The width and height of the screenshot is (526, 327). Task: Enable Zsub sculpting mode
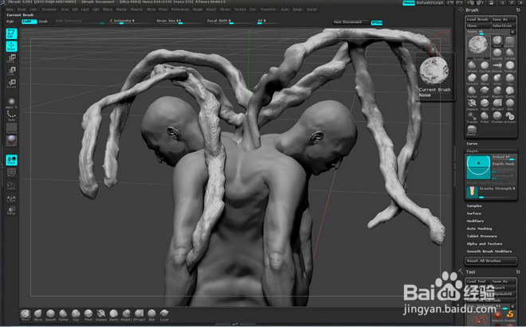pyautogui.click(x=43, y=21)
